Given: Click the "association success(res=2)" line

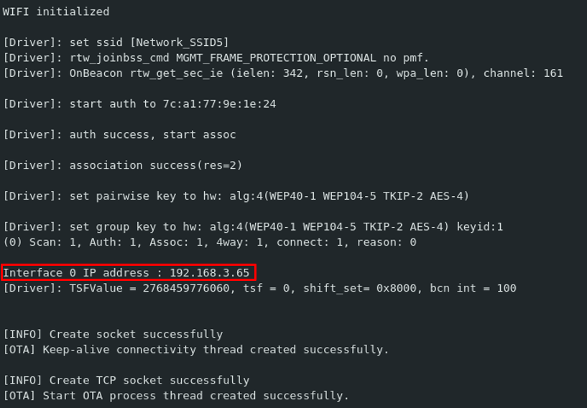Looking at the screenshot, I should 123,165.
